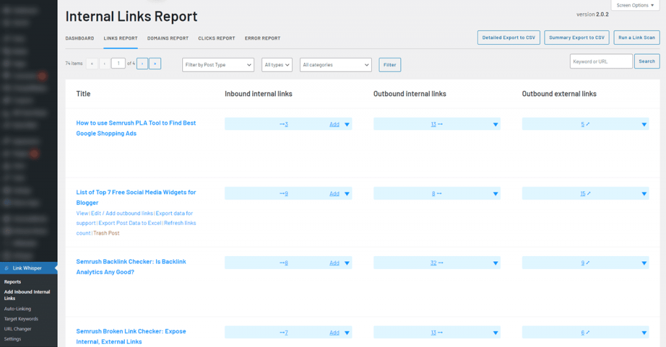Open the Domains Report tab
The width and height of the screenshot is (666, 347).
click(x=168, y=38)
